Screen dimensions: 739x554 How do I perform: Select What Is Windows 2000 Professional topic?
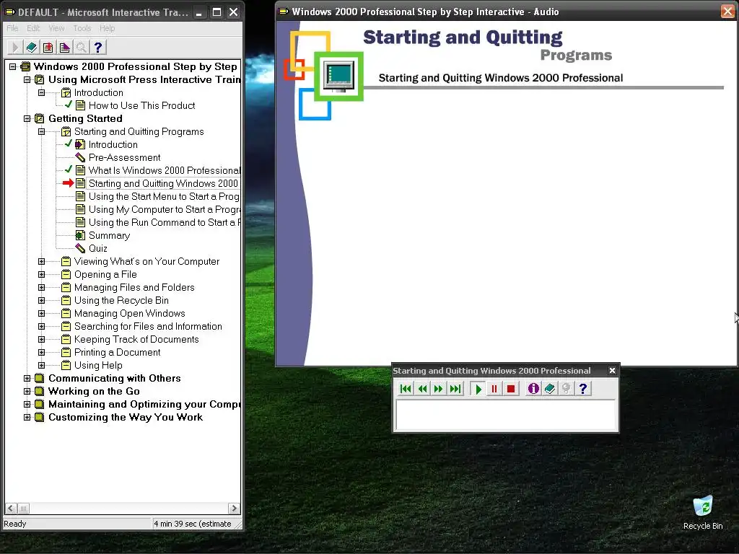point(164,170)
